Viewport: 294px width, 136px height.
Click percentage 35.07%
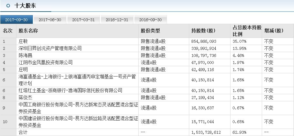240,41
